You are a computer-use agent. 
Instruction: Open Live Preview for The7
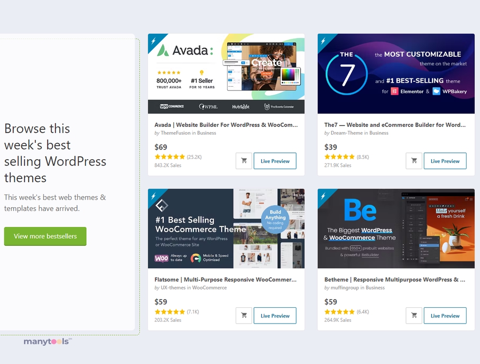pyautogui.click(x=445, y=161)
